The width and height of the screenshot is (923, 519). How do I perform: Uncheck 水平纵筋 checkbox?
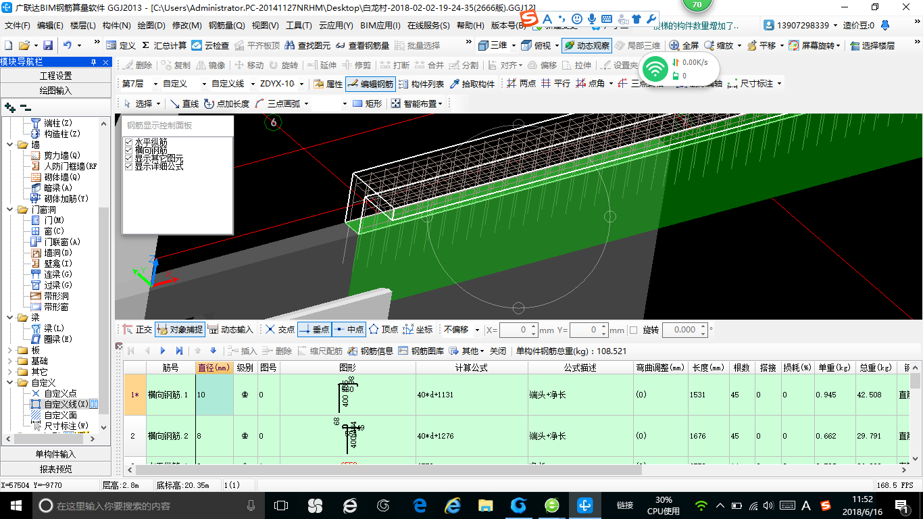(x=129, y=142)
